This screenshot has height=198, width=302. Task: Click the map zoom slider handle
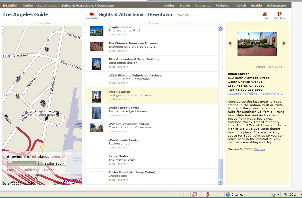pyautogui.click(x=37, y=163)
